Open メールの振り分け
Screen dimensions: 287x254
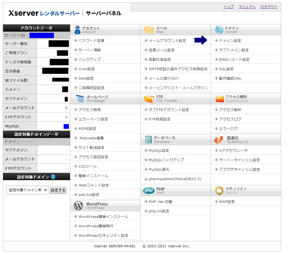coord(164,78)
